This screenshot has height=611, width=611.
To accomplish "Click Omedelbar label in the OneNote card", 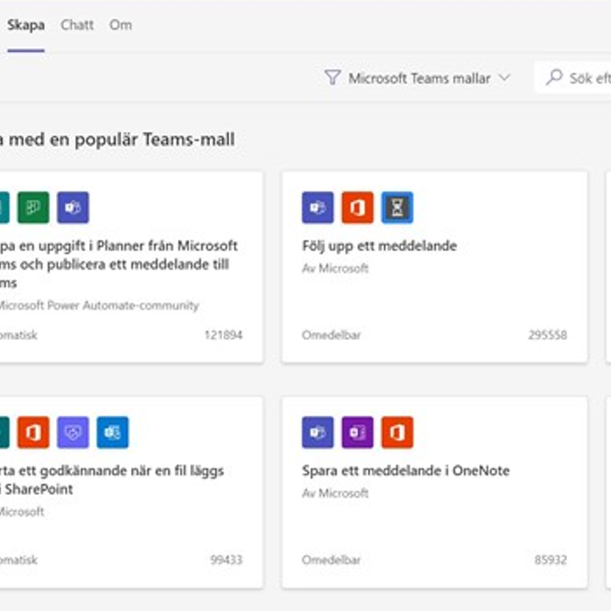I will [x=331, y=560].
